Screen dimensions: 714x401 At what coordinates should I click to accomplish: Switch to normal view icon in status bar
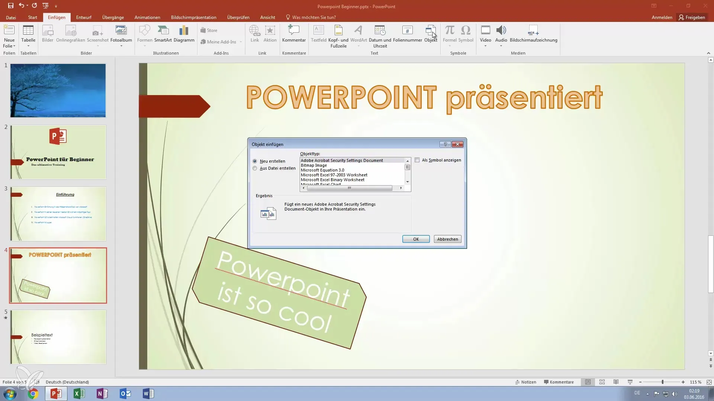click(588, 382)
